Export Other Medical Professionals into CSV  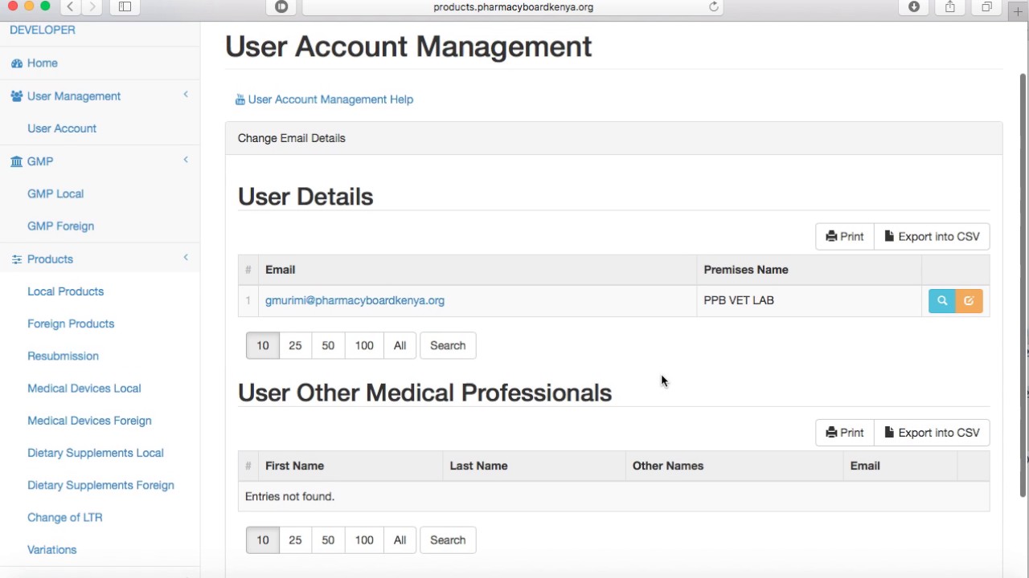(x=932, y=433)
